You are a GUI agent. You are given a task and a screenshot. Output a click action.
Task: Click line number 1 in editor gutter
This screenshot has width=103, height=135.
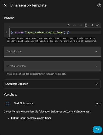[x=6, y=32]
